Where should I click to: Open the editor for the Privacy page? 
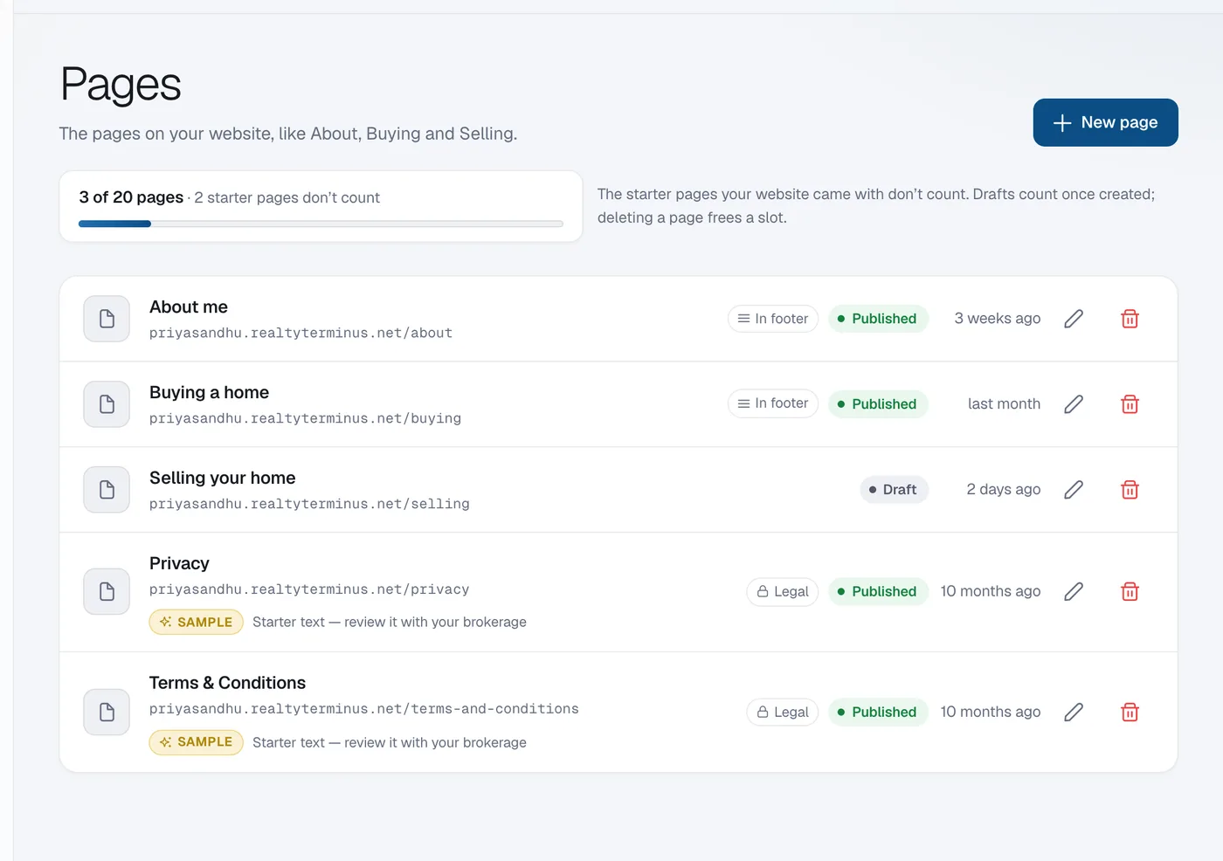tap(1074, 592)
